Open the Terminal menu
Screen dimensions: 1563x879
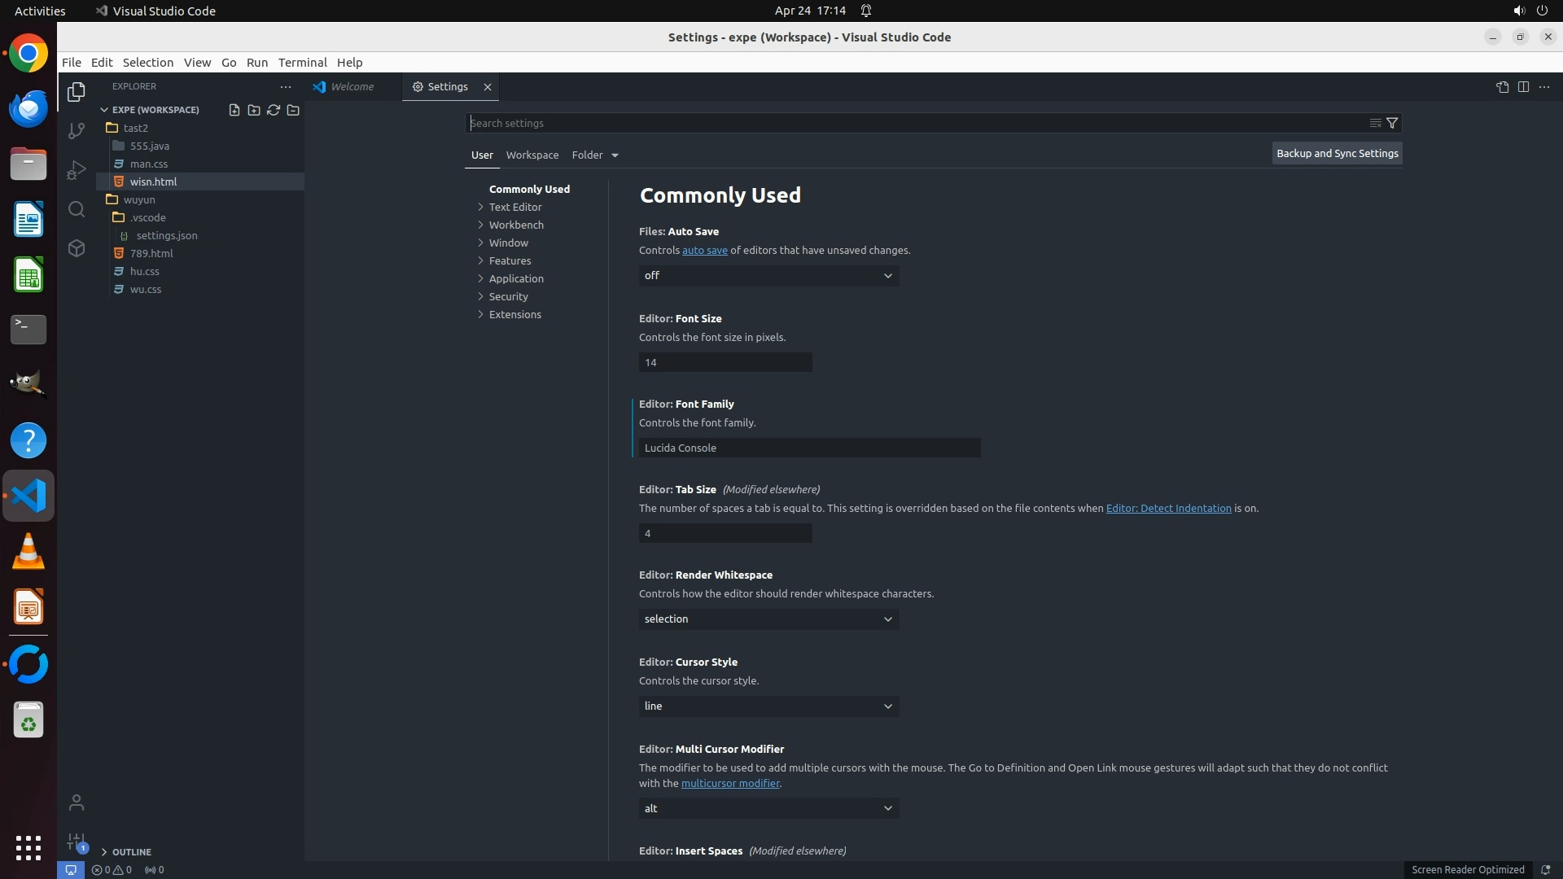click(302, 63)
